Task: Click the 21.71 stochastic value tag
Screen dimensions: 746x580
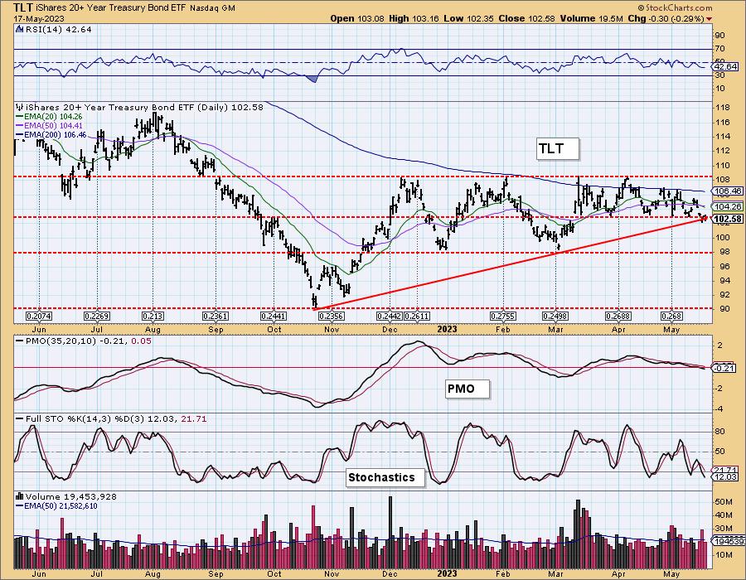Action: pyautogui.click(x=726, y=470)
